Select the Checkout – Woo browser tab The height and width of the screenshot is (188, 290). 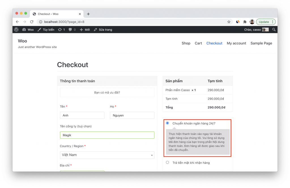(57, 14)
